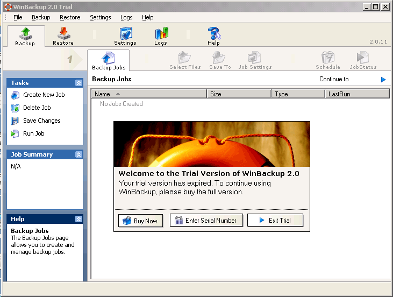Viewport: 393px width, 297px height.
Task: Maximize the WinBackup window
Action: tap(375, 7)
